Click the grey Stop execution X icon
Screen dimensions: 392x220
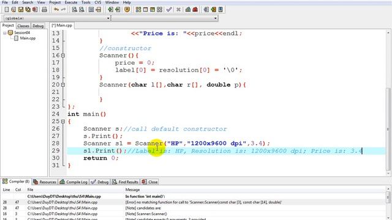point(178,10)
